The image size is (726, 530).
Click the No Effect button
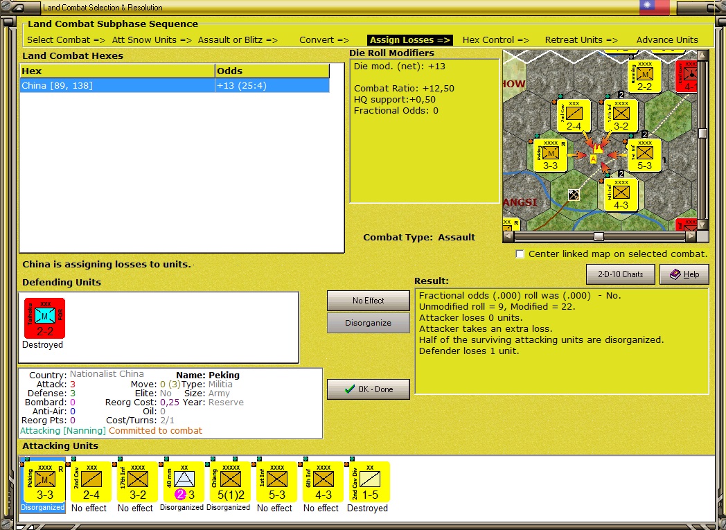(x=369, y=301)
